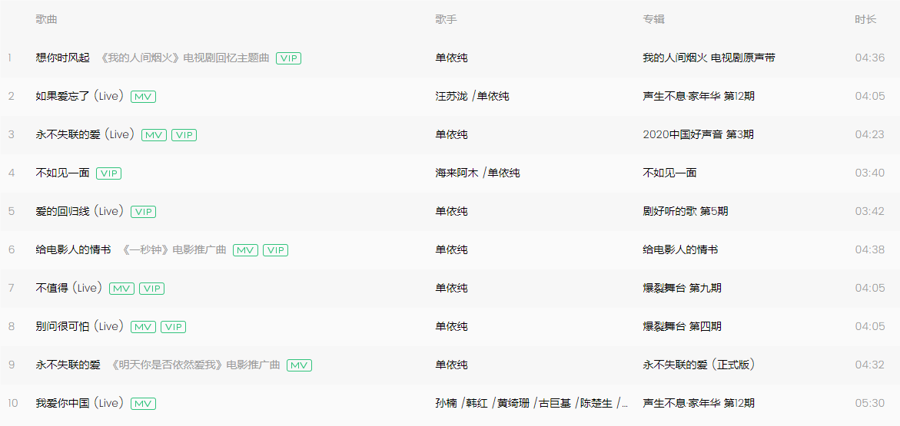Viewport: 900px width, 426px height.
Task: Open the song title 别问很可怕 (Live)
Action: pyautogui.click(x=78, y=326)
